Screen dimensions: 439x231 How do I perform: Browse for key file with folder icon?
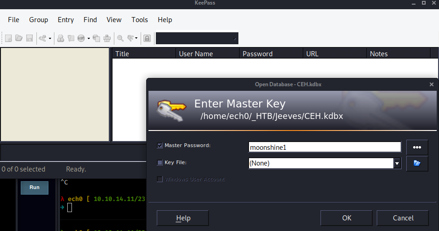click(417, 163)
